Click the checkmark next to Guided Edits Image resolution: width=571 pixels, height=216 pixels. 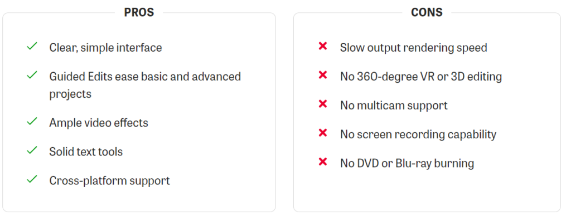(32, 75)
